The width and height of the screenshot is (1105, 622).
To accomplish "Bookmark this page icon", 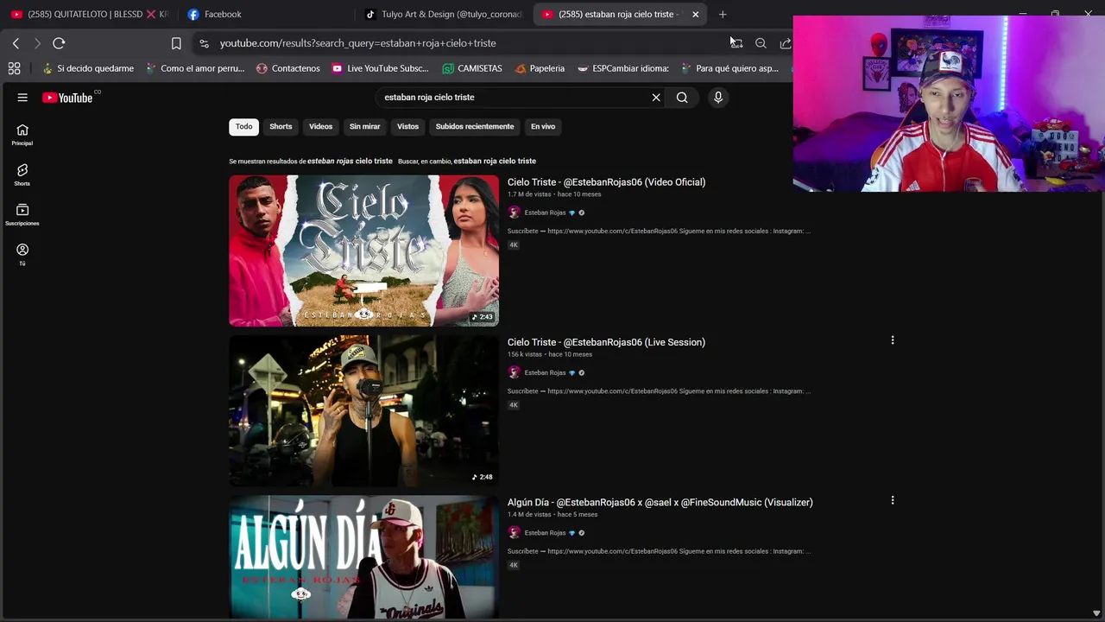I will pos(176,43).
